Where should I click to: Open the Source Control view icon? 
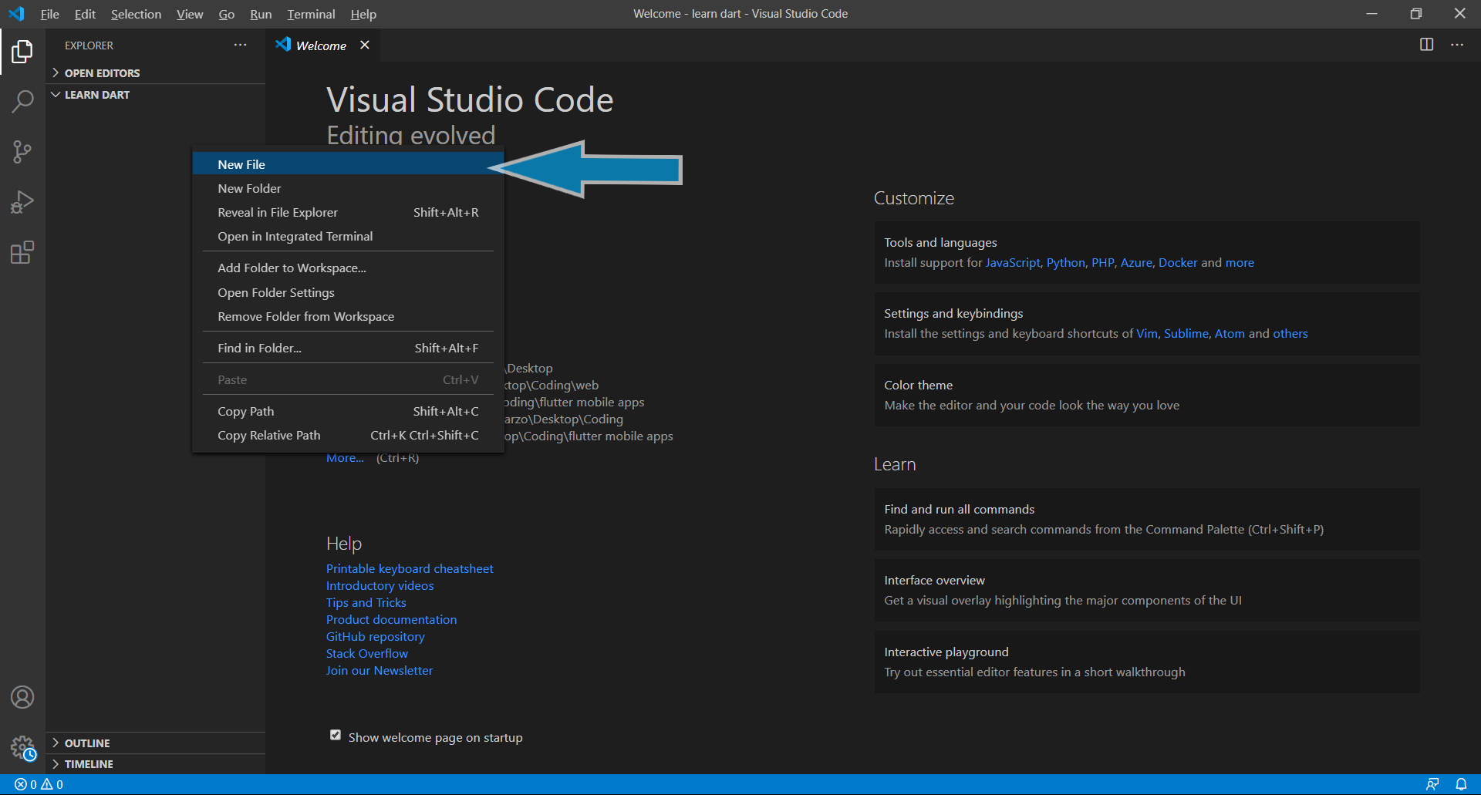pyautogui.click(x=22, y=151)
